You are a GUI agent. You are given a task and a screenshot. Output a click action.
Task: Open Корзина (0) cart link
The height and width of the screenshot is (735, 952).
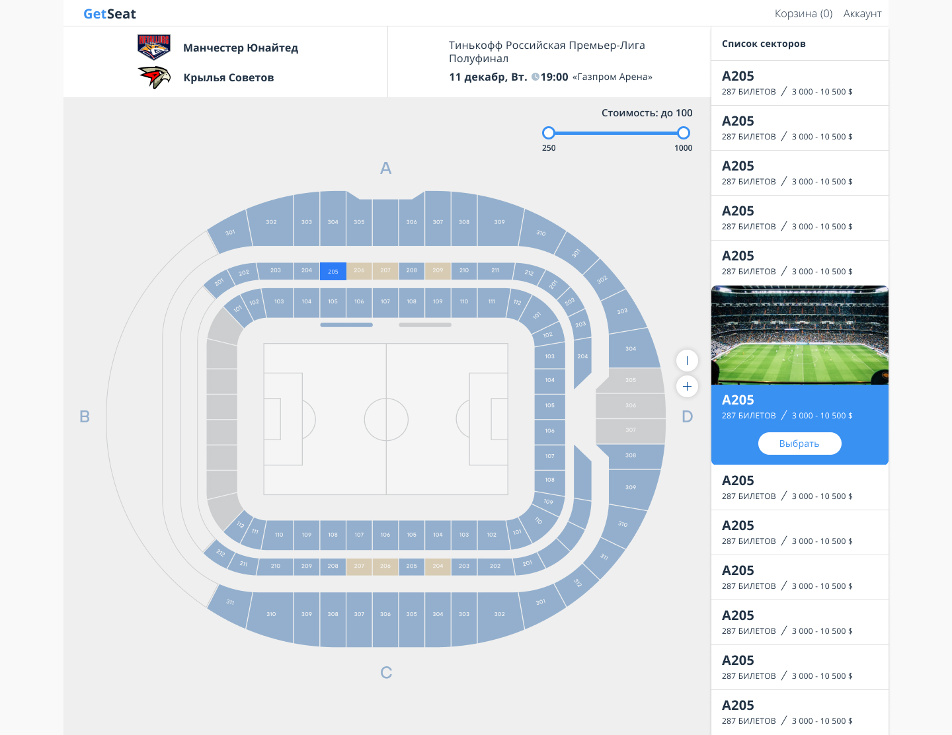click(x=803, y=14)
